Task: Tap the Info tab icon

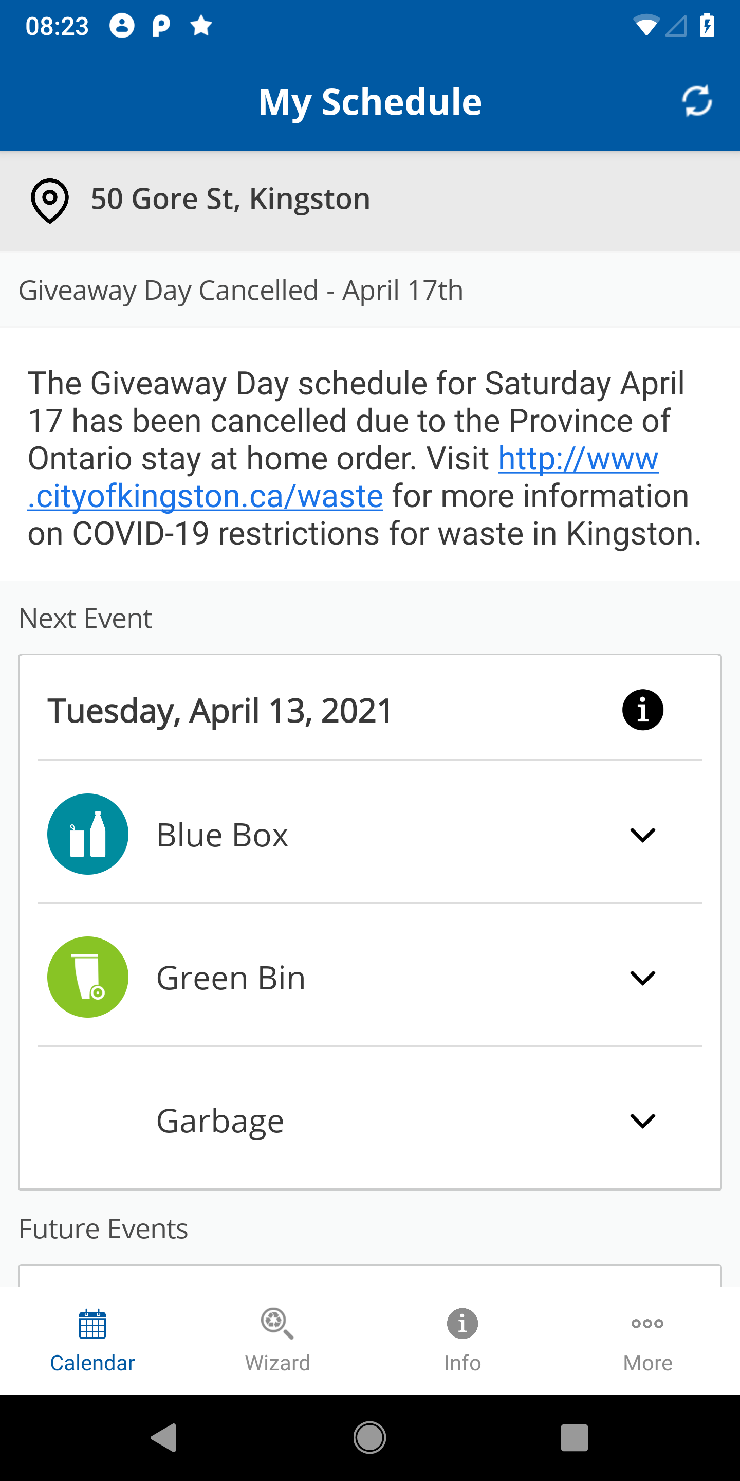Action: [x=462, y=1324]
